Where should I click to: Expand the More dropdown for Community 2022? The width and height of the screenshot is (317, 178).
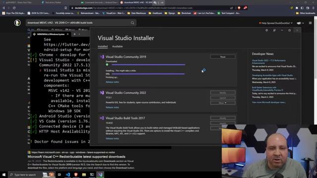pos(223,103)
